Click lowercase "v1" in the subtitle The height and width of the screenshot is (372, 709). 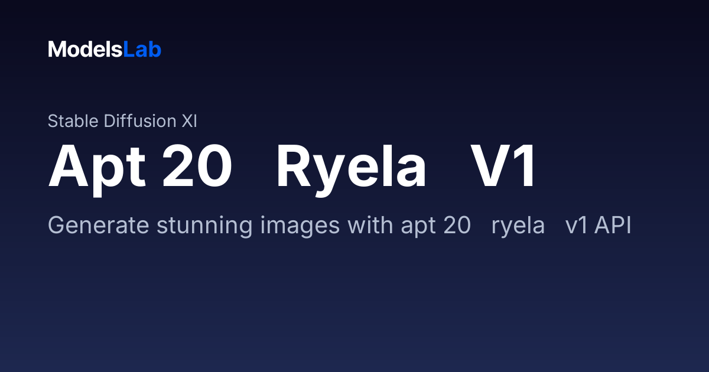point(577,226)
